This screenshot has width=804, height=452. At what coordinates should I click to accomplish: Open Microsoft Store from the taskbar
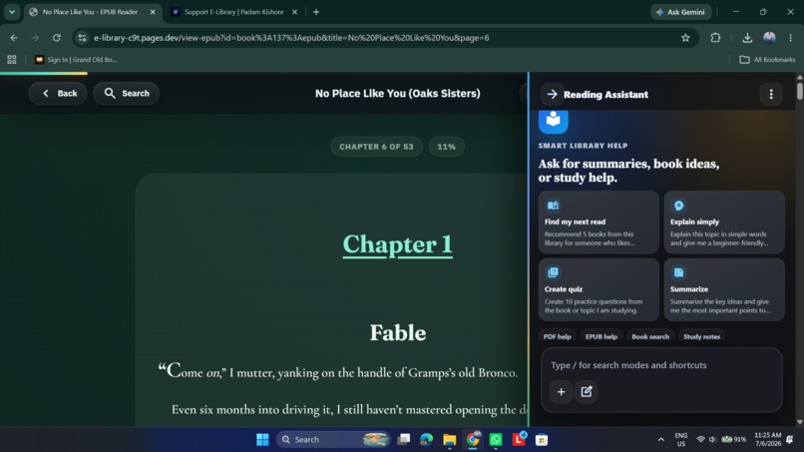point(542,440)
